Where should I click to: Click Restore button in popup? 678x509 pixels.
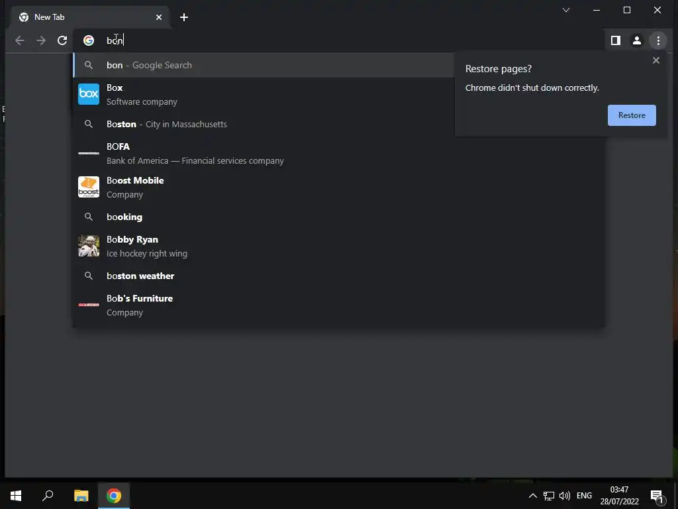pos(632,115)
